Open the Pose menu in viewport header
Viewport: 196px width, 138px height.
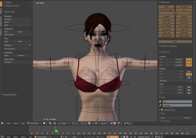tap(22, 123)
